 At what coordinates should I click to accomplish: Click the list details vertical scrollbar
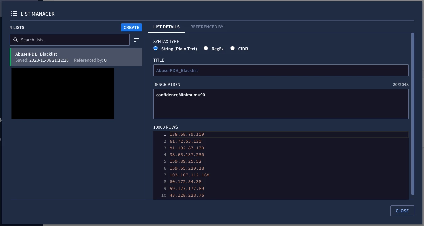(413, 114)
